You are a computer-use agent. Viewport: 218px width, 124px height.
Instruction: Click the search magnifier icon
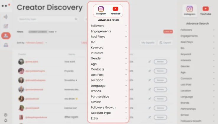point(76,19)
